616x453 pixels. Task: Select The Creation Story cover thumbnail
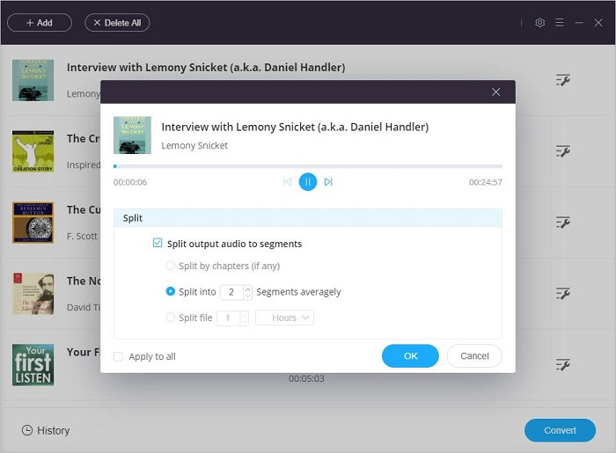pos(33,151)
